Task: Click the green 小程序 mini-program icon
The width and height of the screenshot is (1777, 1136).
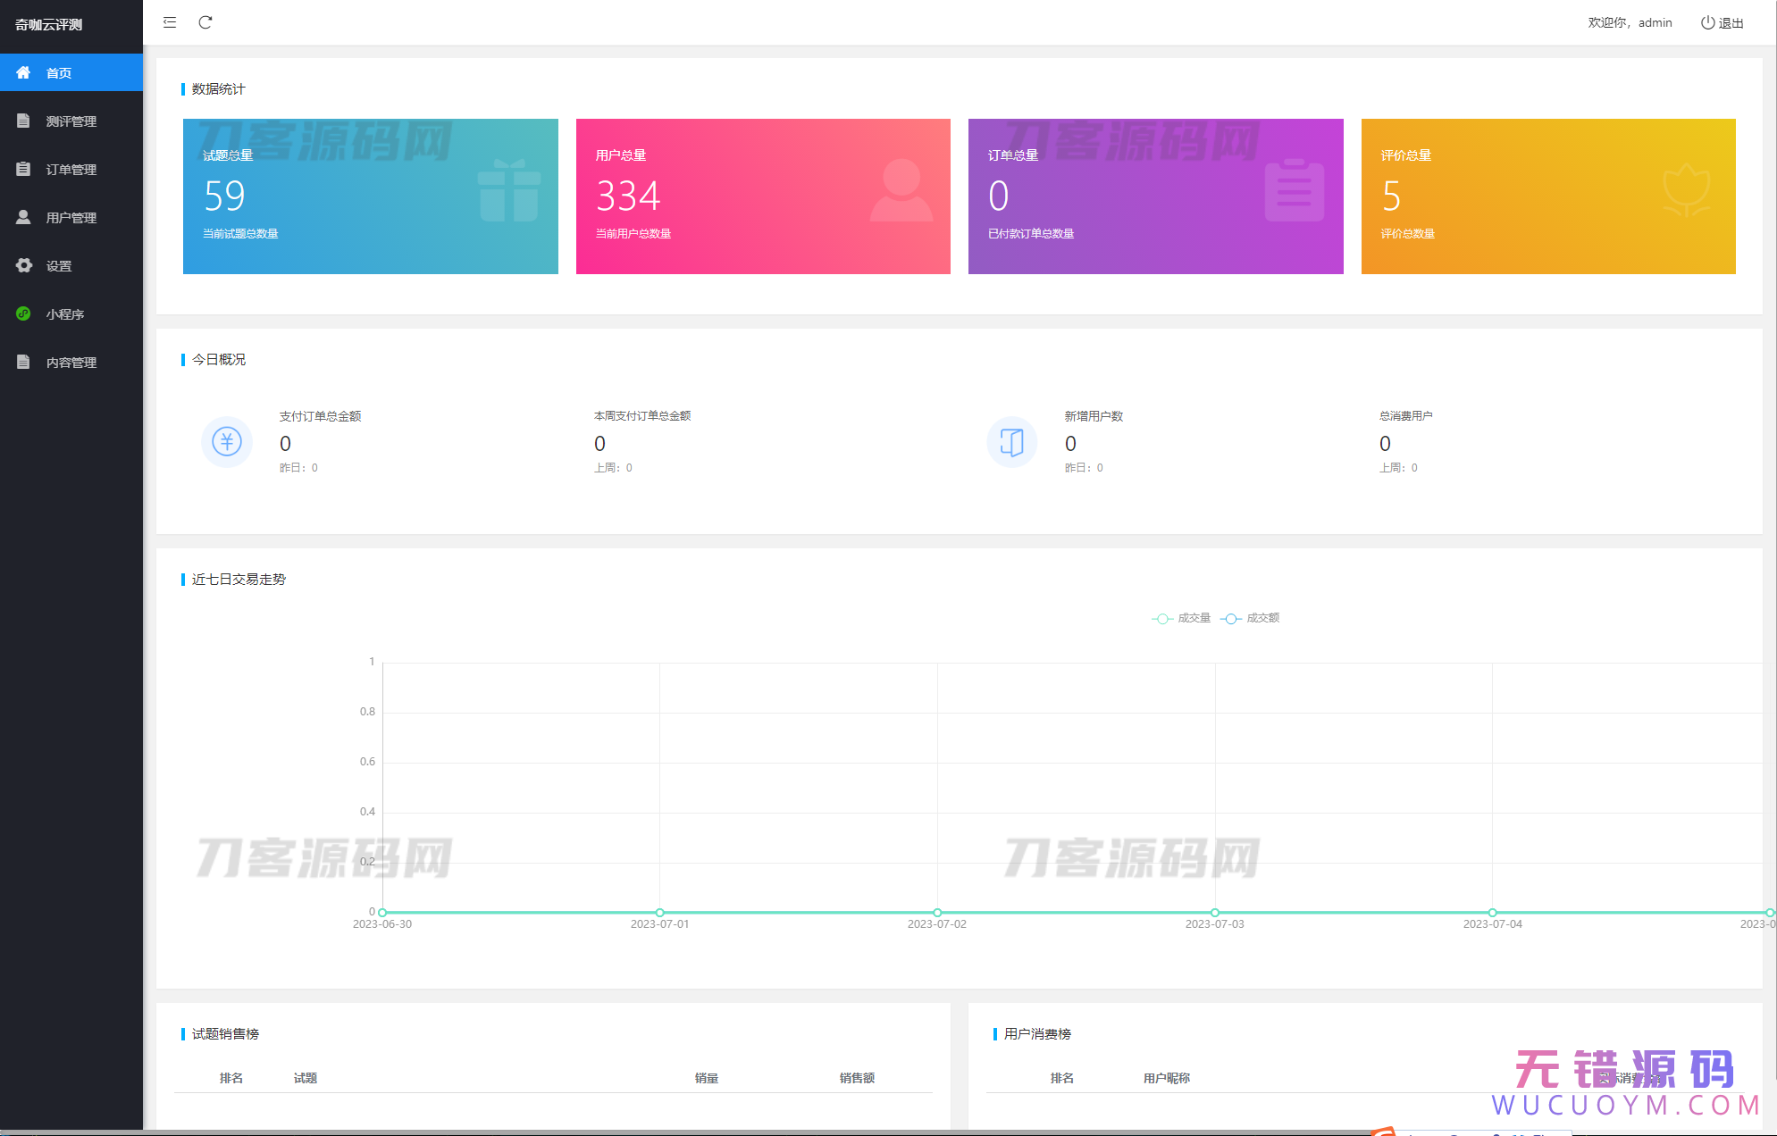Action: pos(23,313)
